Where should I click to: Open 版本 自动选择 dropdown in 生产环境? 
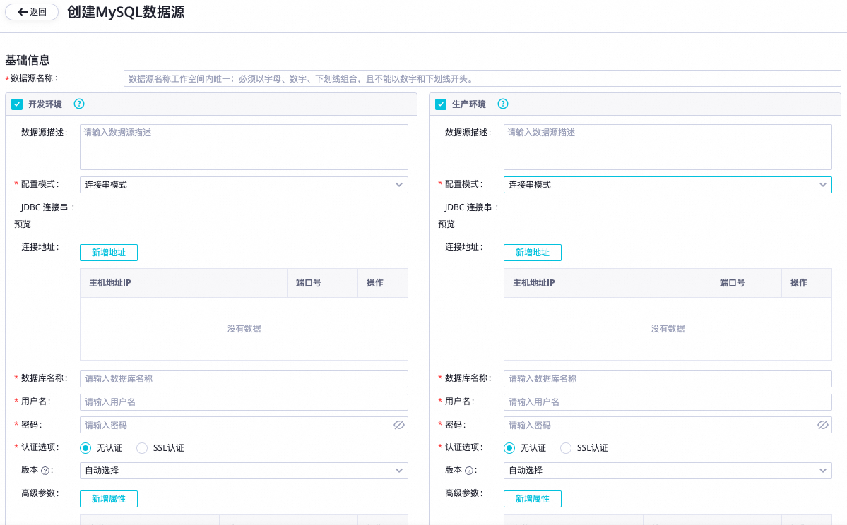(668, 471)
